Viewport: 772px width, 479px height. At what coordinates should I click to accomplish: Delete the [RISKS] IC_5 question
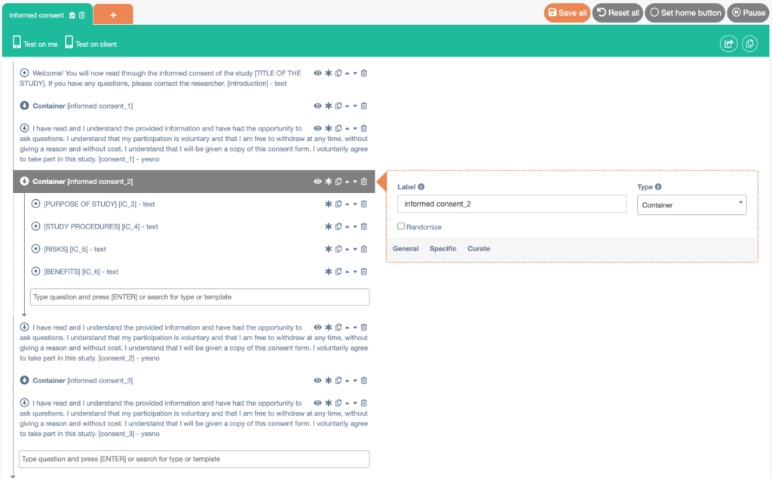(x=364, y=249)
